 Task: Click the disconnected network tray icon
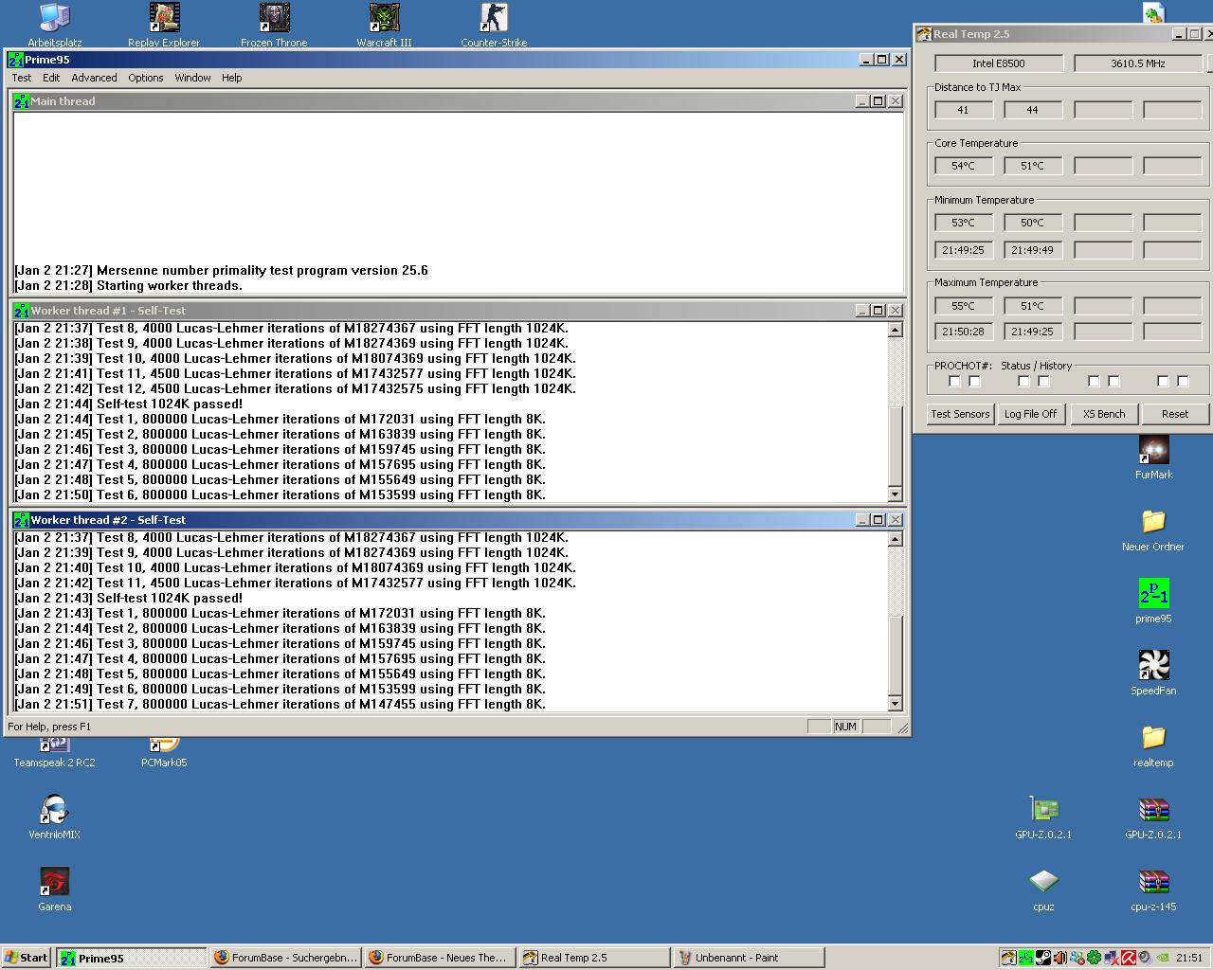pos(1112,958)
